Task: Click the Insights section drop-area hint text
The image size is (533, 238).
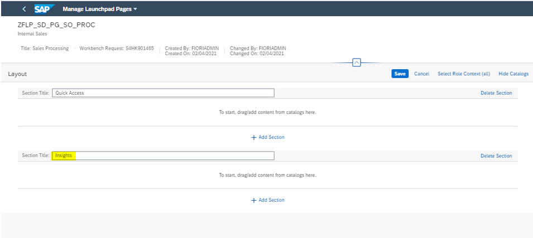Action: tap(267, 175)
